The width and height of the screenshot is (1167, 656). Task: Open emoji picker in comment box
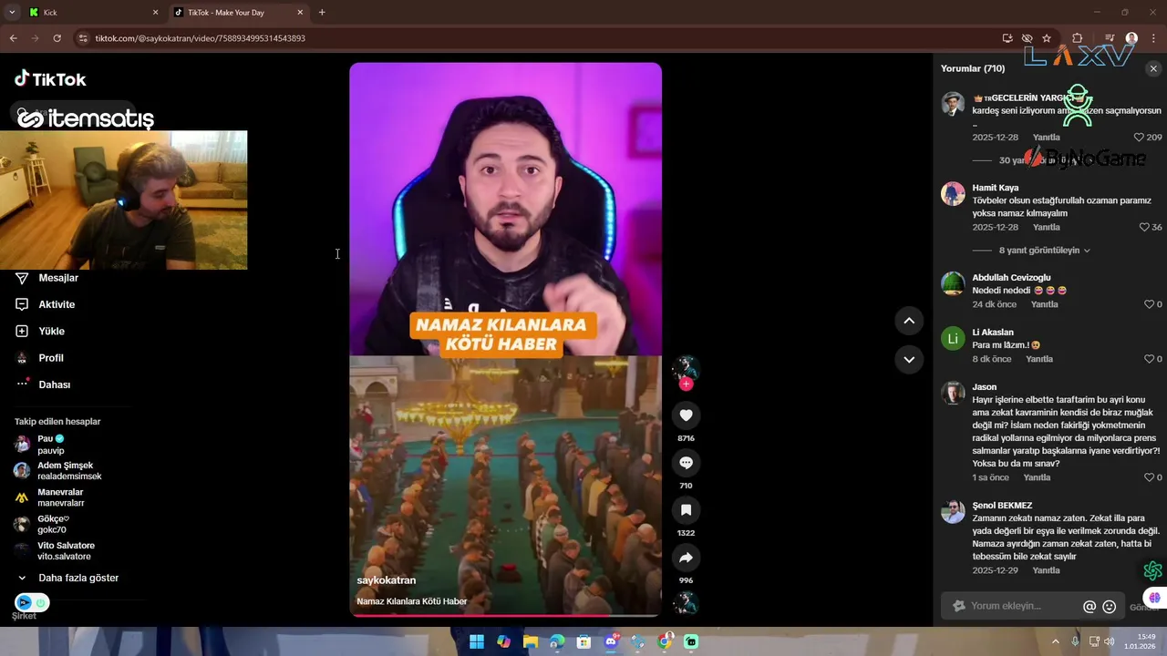pyautogui.click(x=1110, y=607)
